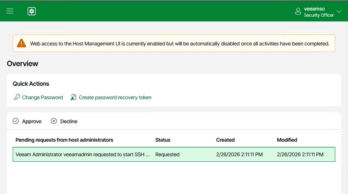Click the recovery token document icon

coord(74,97)
